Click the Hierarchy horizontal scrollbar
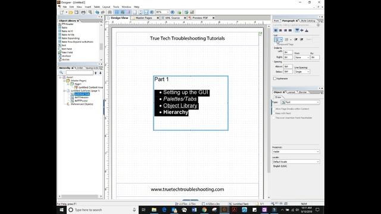 80,196
